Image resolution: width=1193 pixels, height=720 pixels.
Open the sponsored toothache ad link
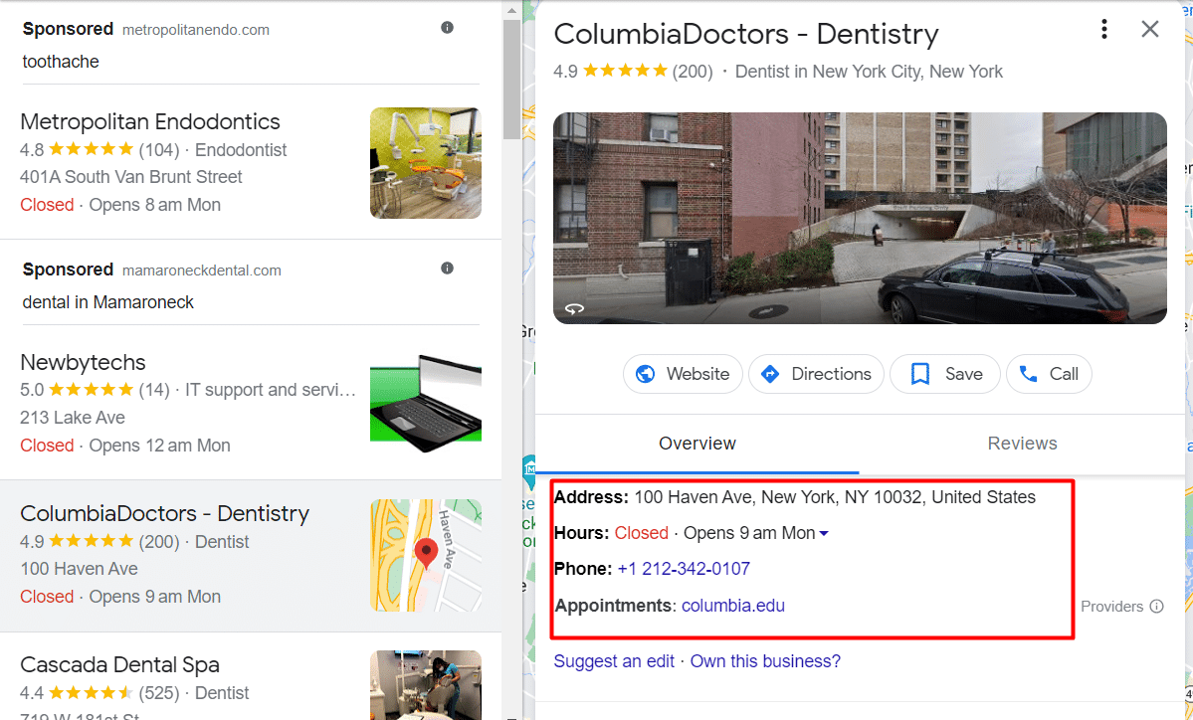(x=61, y=62)
